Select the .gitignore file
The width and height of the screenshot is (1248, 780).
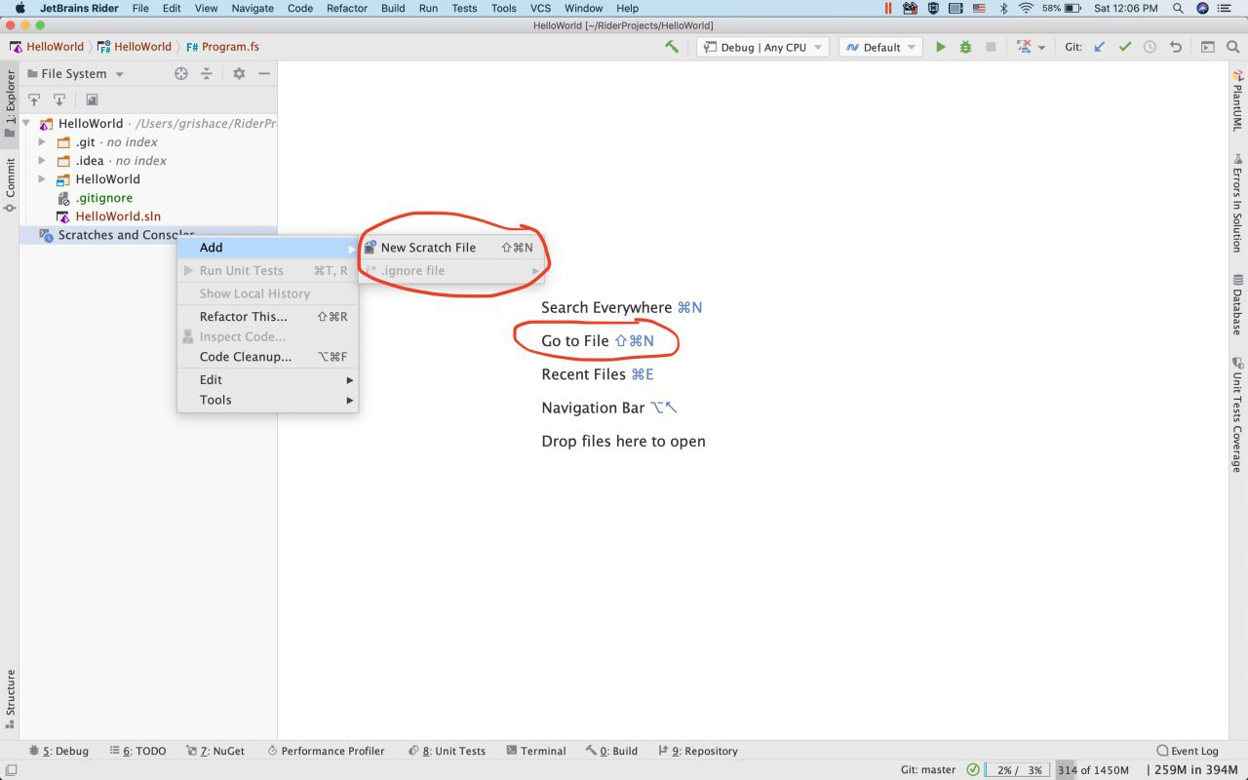pyautogui.click(x=103, y=198)
